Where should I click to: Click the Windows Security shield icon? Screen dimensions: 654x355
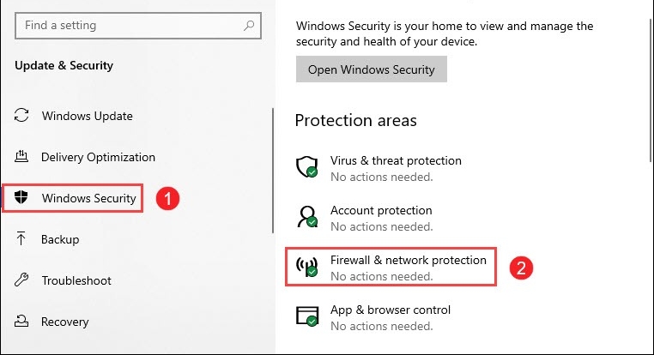pos(21,197)
